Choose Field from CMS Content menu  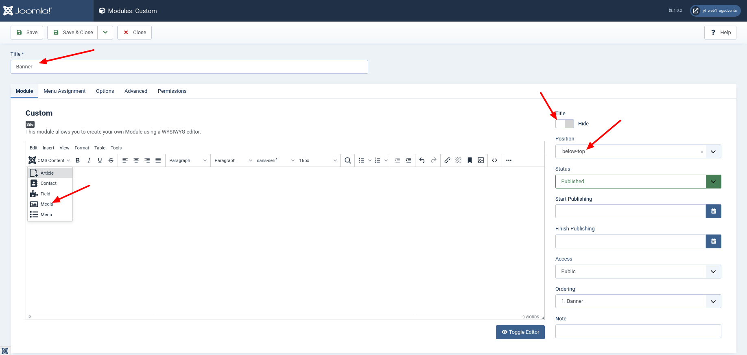click(50, 194)
